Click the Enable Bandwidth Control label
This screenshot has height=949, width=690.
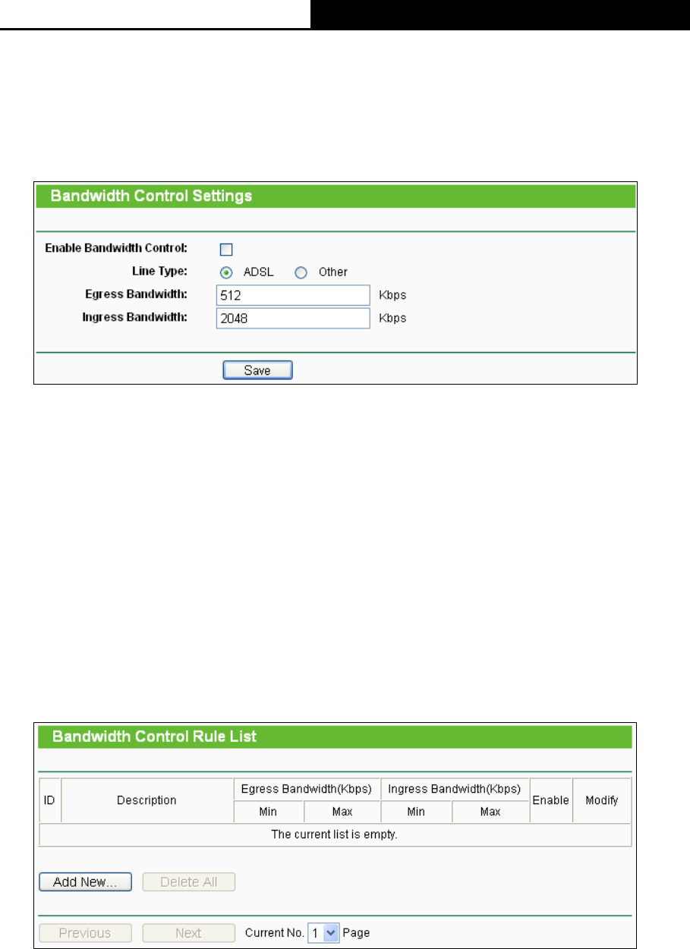117,248
